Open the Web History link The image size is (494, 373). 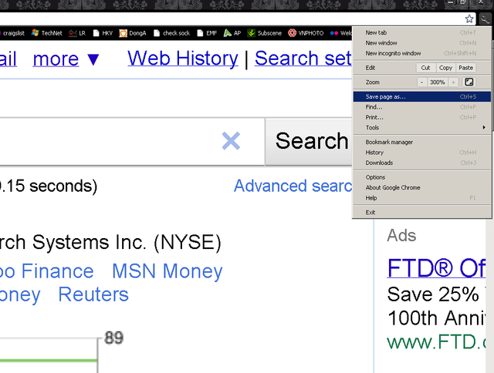(183, 59)
